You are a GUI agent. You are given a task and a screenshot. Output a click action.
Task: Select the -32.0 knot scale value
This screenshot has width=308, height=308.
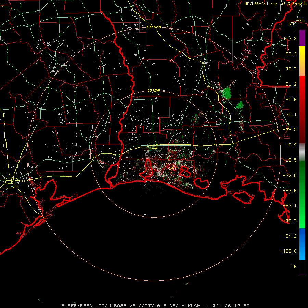290,176
